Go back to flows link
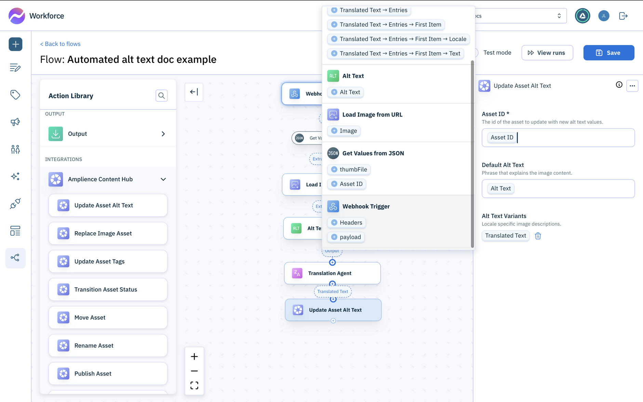The height and width of the screenshot is (402, 643). [x=60, y=44]
